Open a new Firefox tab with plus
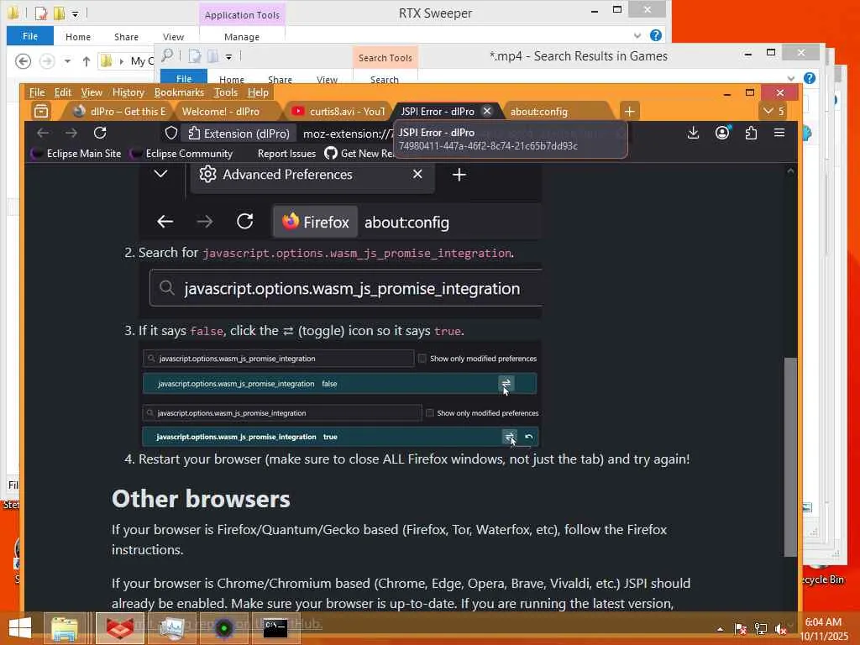Screen dimensions: 860x645 [630, 112]
